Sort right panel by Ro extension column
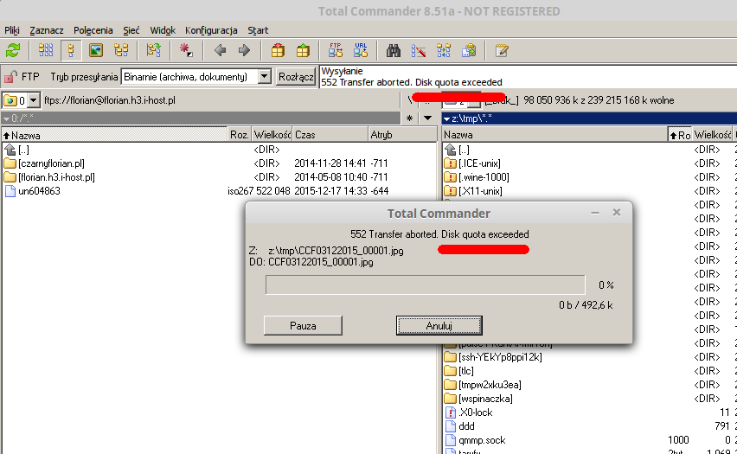This screenshot has height=454, width=737. (680, 135)
